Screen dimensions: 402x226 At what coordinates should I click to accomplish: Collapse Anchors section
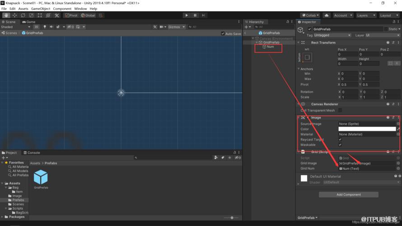coord(299,69)
